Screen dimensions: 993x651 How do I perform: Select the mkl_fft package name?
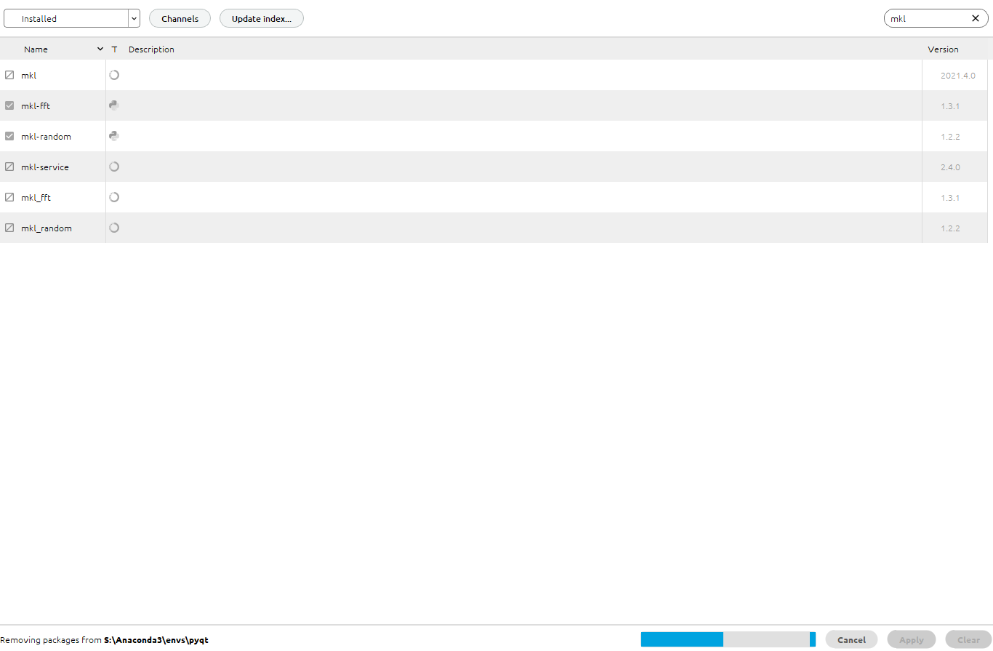(x=36, y=197)
